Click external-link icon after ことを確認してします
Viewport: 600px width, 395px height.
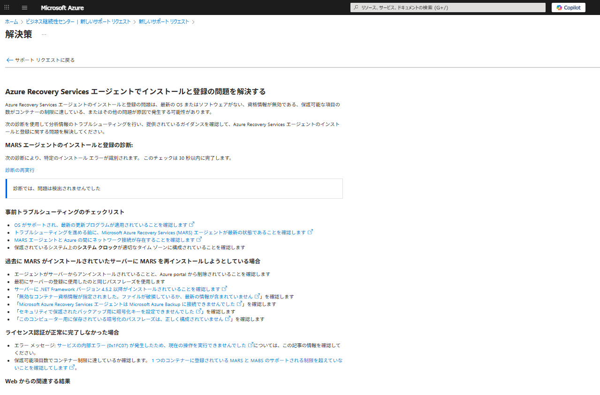72,367
